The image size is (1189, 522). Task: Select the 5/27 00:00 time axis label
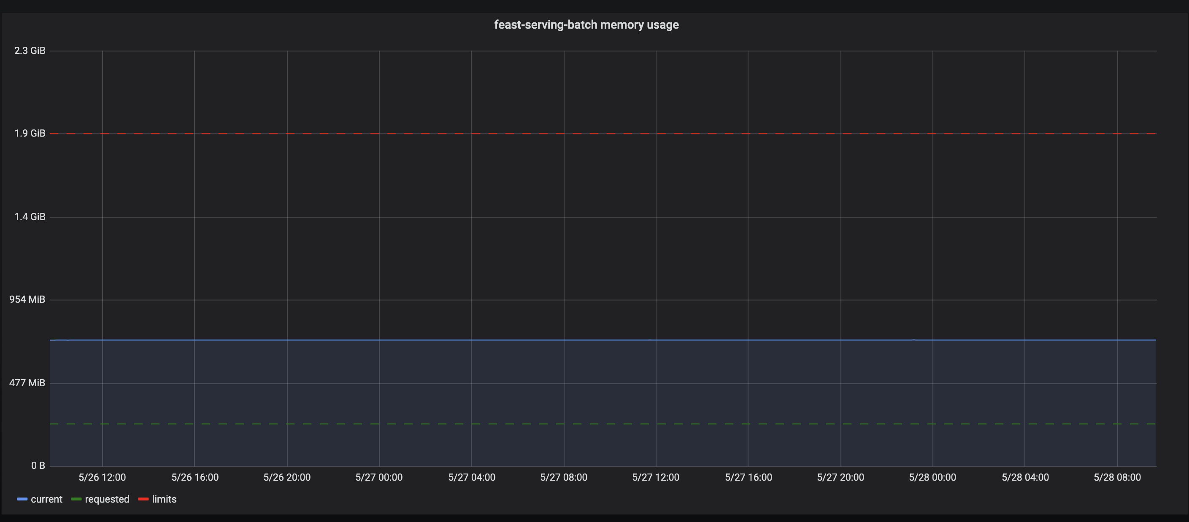coord(379,477)
